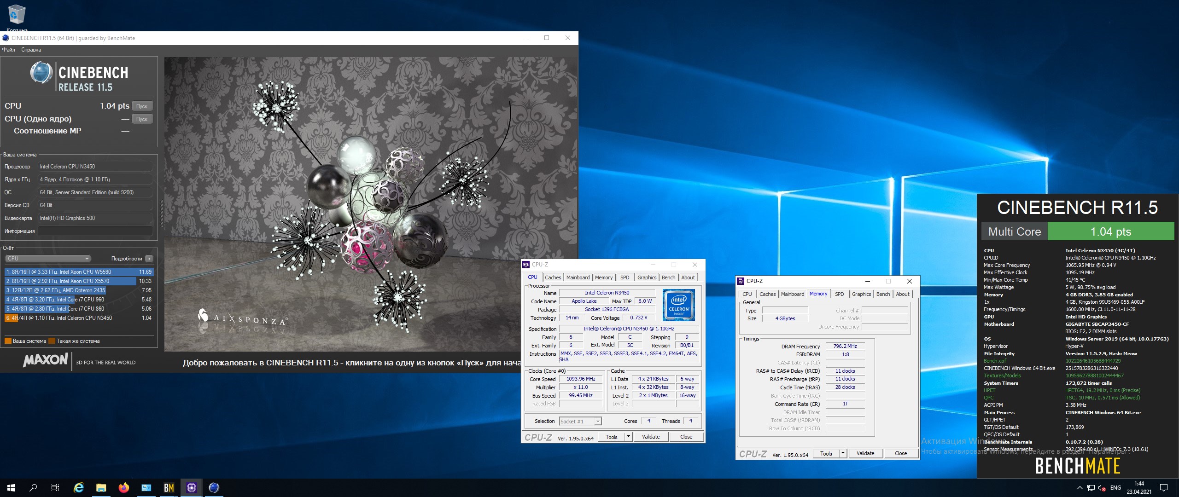Open Caches tab in CPU-Z memory window
This screenshot has height=497, width=1179.
pos(767,294)
